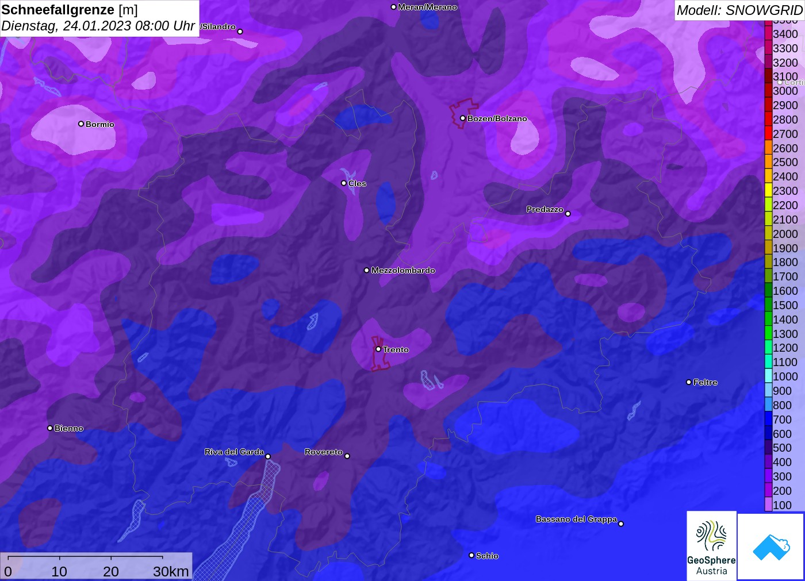Click the "100" legend value
This screenshot has width=805, height=581.
point(783,505)
